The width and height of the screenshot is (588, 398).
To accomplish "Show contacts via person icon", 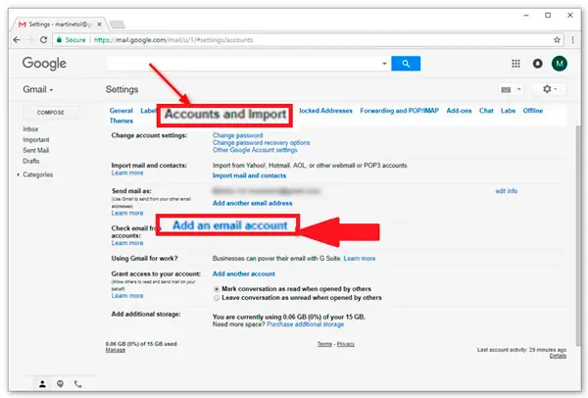I will [x=42, y=383].
